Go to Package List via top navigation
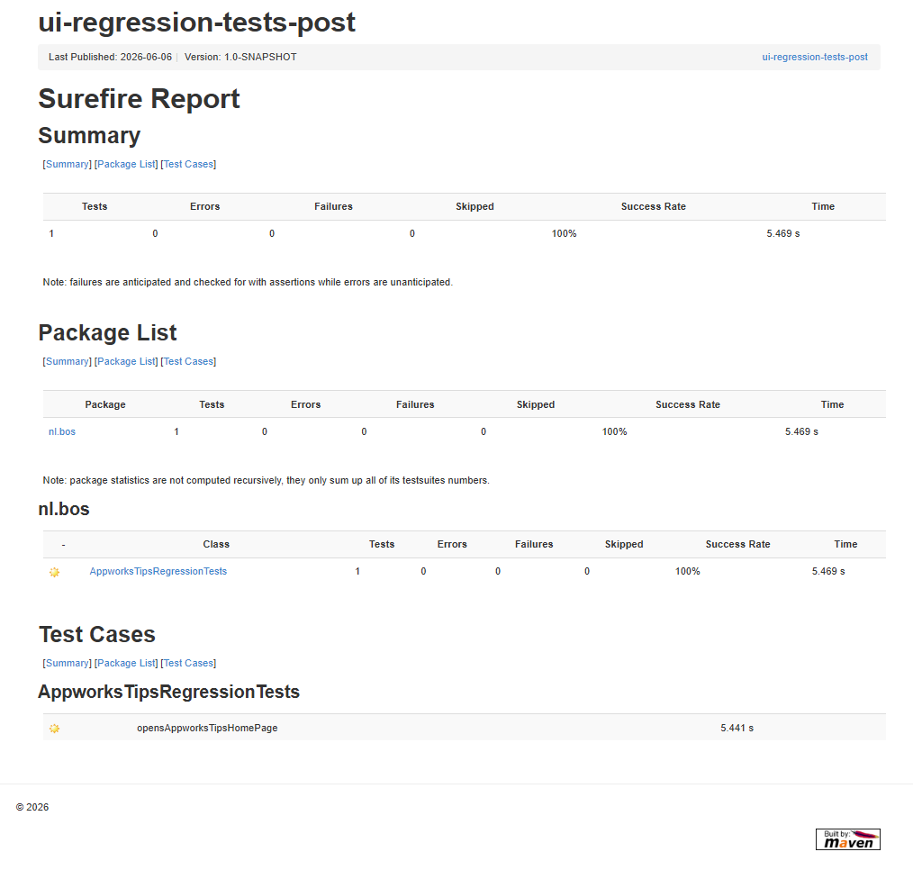Screen dimensions: 913x870 click(126, 164)
